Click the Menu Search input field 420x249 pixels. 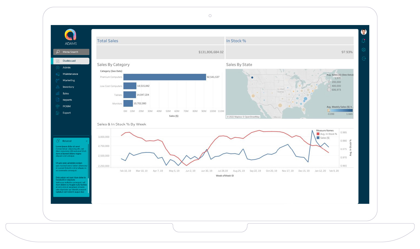(x=74, y=52)
